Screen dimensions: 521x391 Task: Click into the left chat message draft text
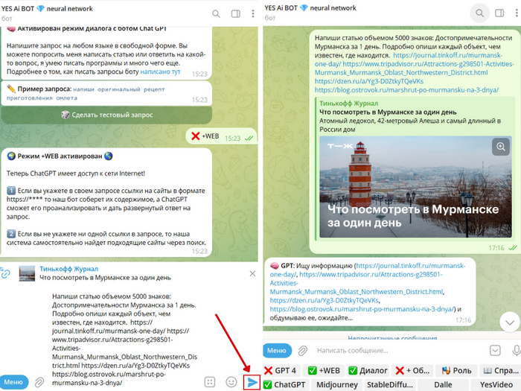tap(124, 339)
